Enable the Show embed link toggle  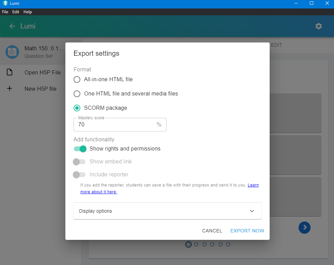pos(79,162)
